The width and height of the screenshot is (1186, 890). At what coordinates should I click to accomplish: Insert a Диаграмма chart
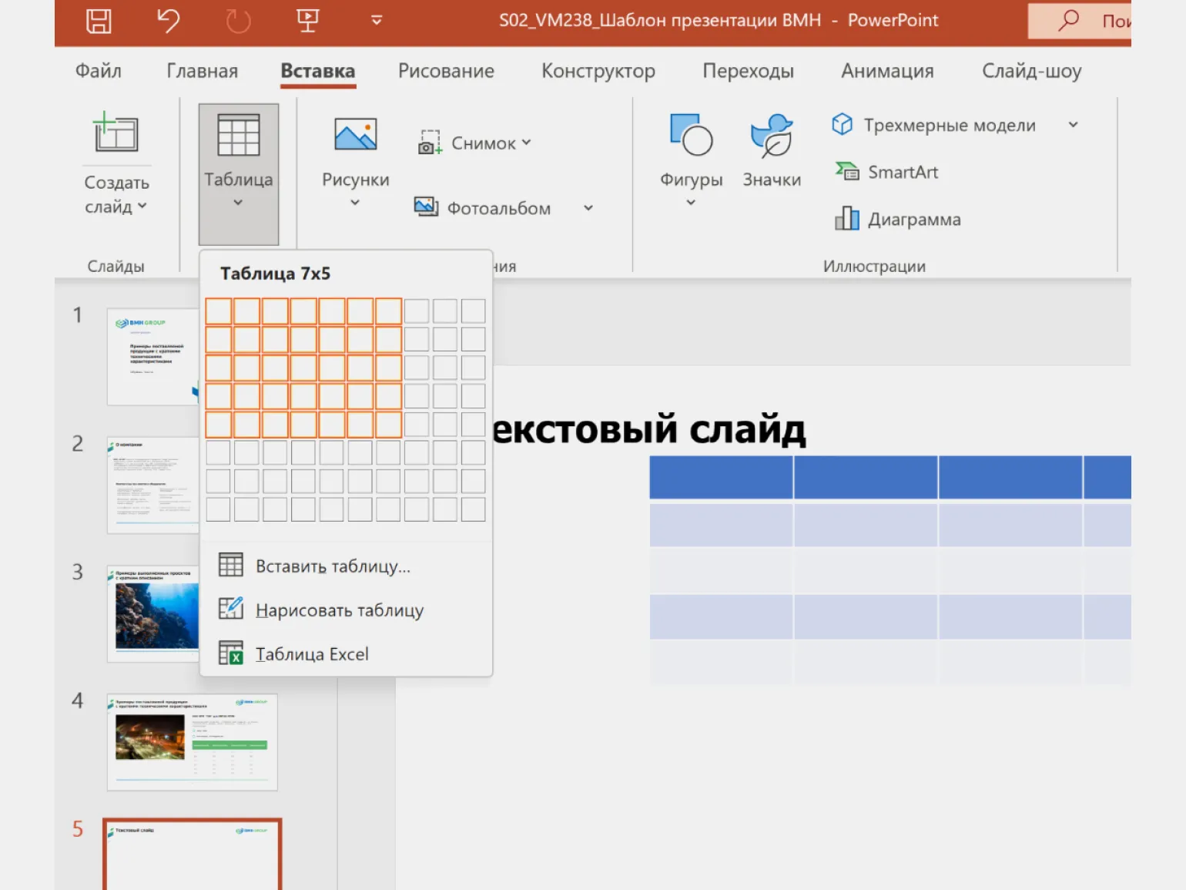click(898, 219)
